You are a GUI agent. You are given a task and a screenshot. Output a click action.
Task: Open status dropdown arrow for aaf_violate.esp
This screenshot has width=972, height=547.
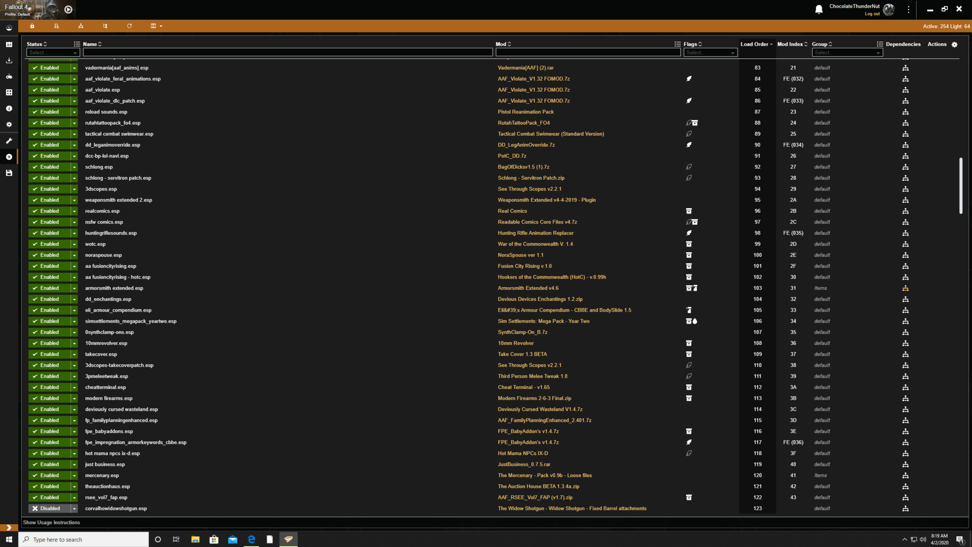(74, 90)
